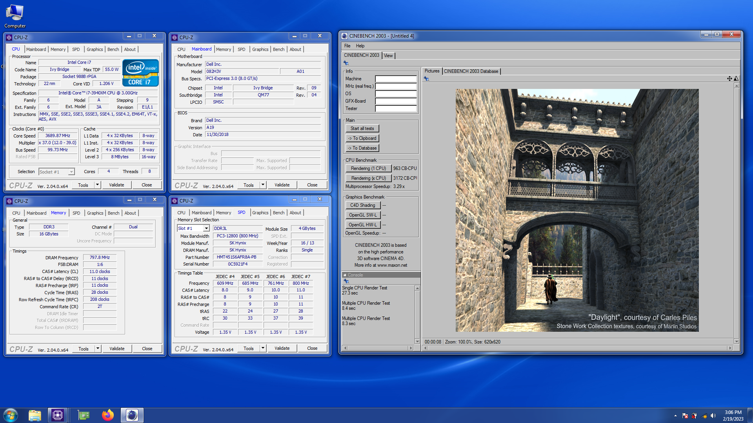Launch Firefox from the taskbar
Screen dimensions: 753x423
tap(108, 415)
